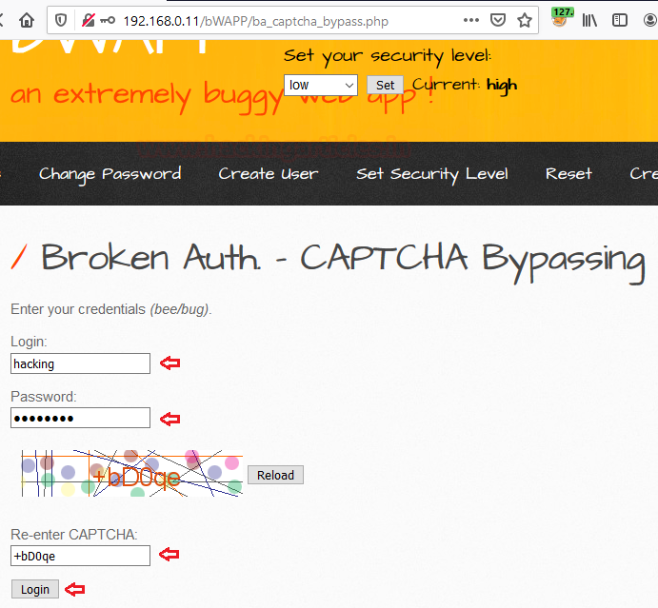Click the CAPTCHA image showing +bD0qe
Screen dimensions: 658x608
[131, 474]
